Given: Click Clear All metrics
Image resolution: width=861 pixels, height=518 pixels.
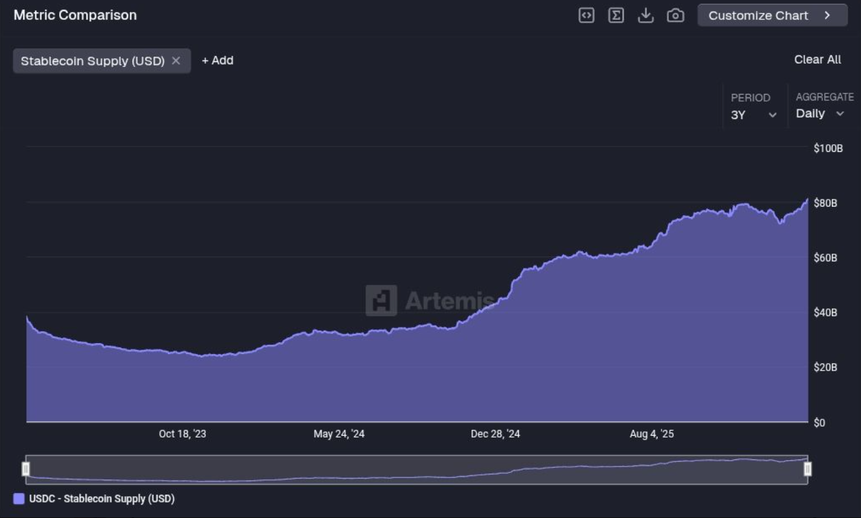Looking at the screenshot, I should click(x=817, y=59).
